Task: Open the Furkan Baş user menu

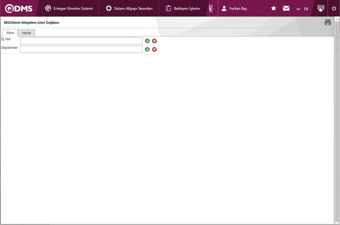Action: click(x=234, y=9)
